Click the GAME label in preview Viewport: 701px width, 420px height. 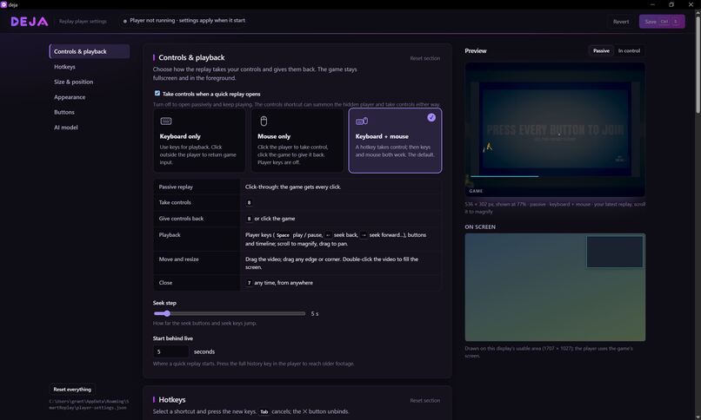[x=476, y=191]
